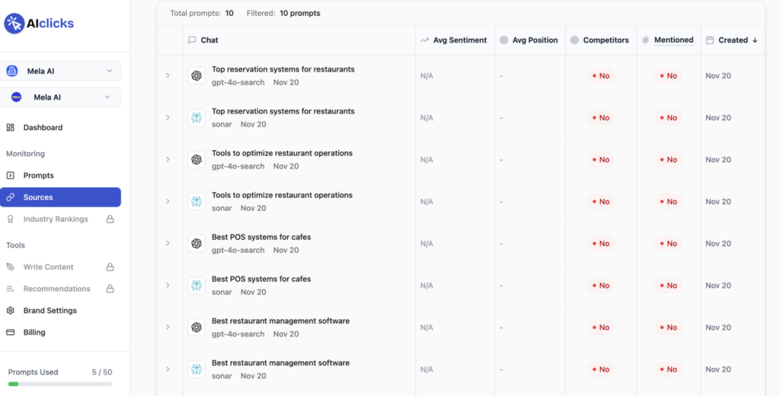Image resolution: width=780 pixels, height=396 pixels.
Task: Click the 'Total prompts: 10' text
Action: pos(201,13)
